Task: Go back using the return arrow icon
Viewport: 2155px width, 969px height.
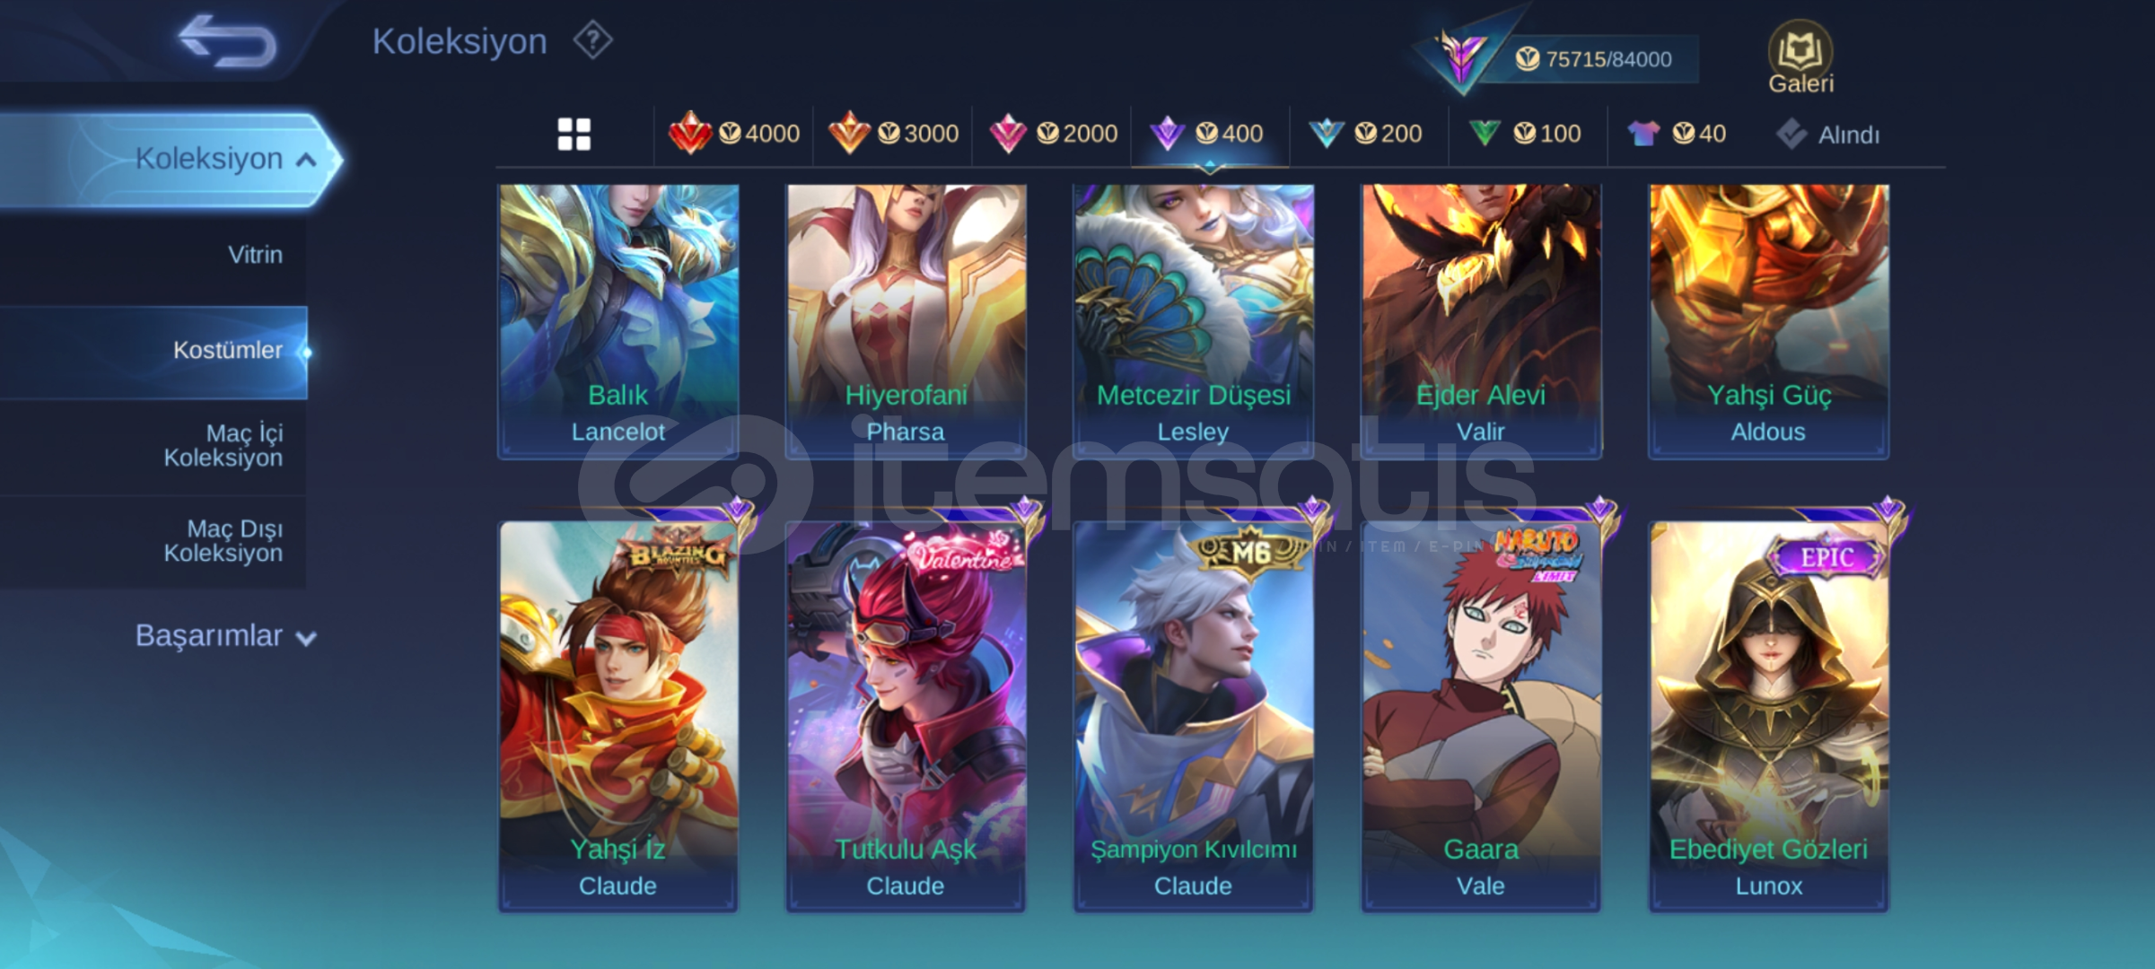Action: pyautogui.click(x=227, y=41)
